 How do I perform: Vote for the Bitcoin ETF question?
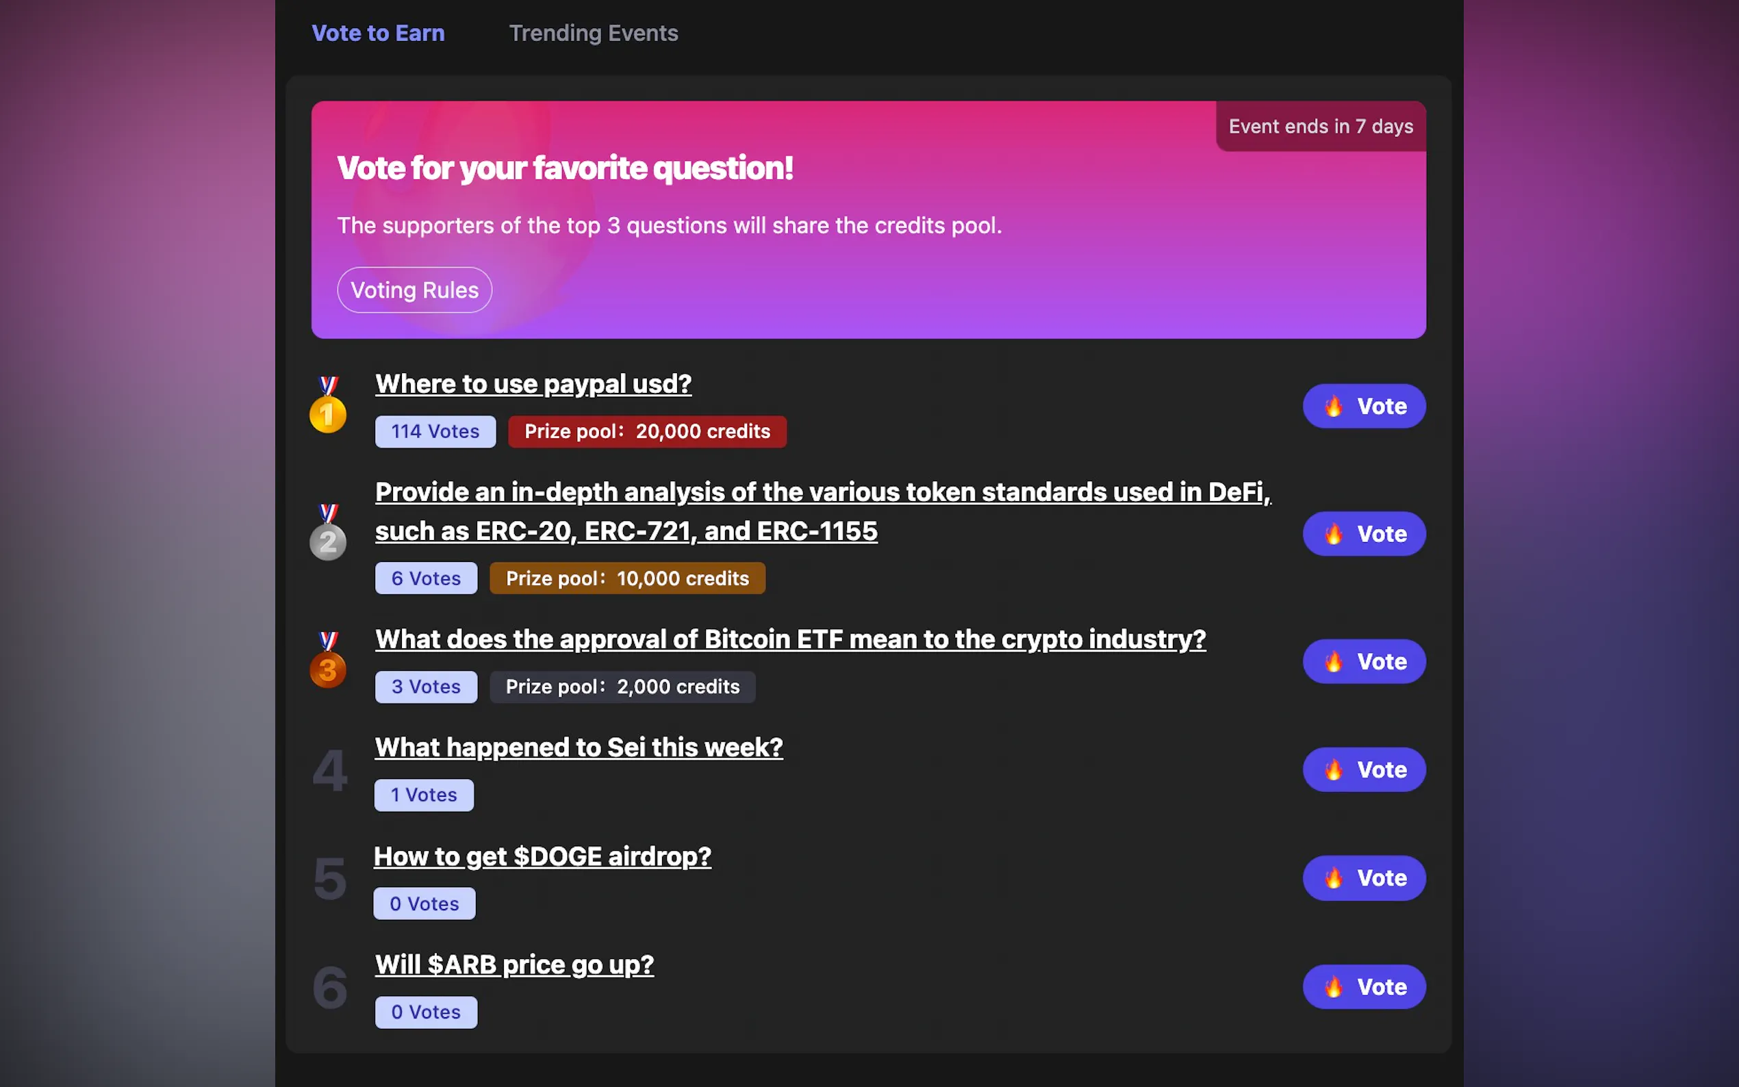pos(1364,661)
